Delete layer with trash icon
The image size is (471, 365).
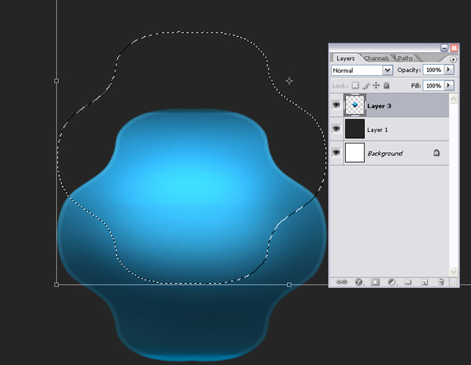pyautogui.click(x=441, y=282)
